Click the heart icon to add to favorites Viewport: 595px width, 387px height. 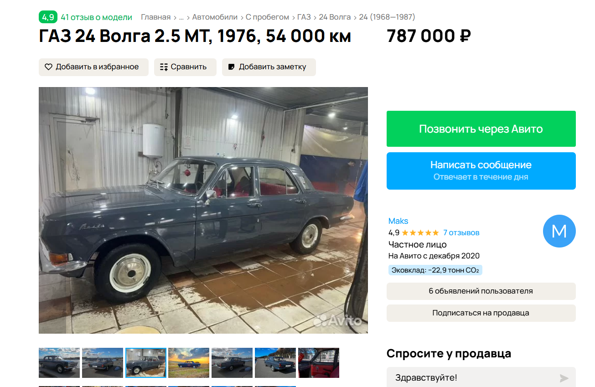tap(48, 67)
